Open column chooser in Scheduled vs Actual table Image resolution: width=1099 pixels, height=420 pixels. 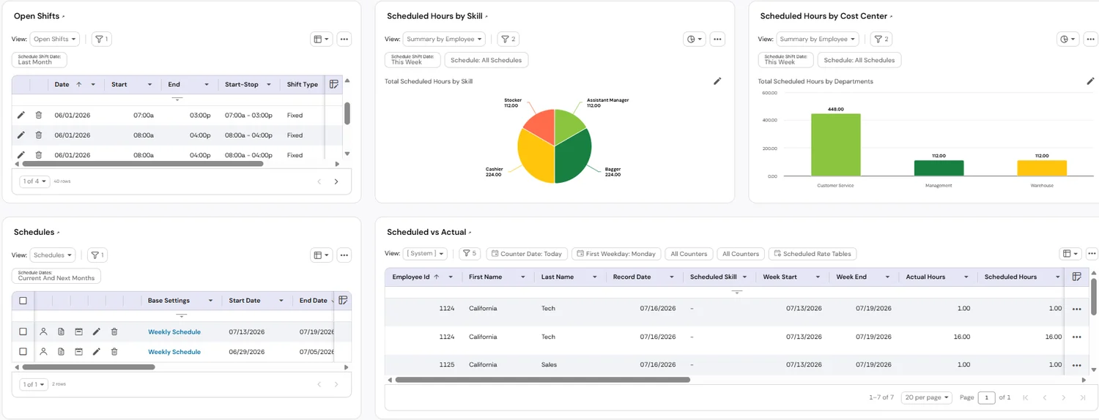click(1076, 277)
